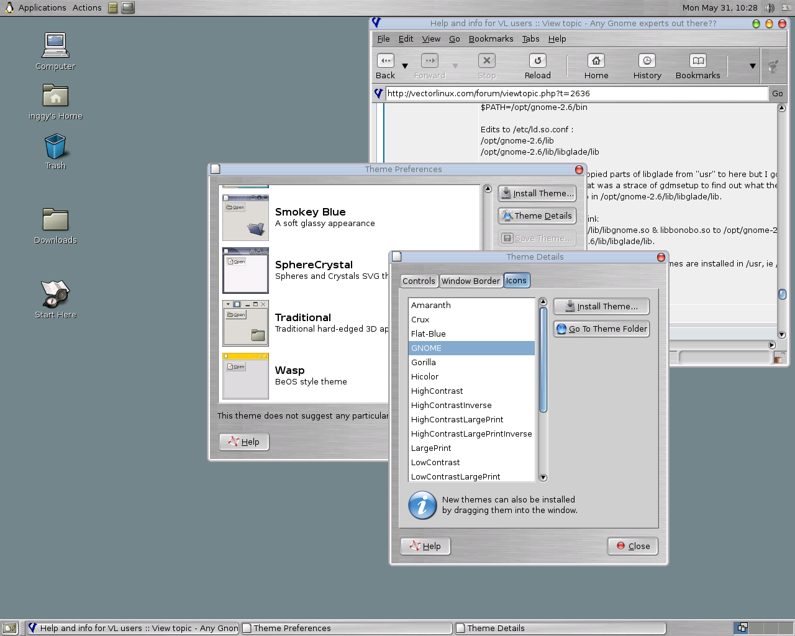Select Gorilla icon theme
The height and width of the screenshot is (636, 795).
pos(471,362)
